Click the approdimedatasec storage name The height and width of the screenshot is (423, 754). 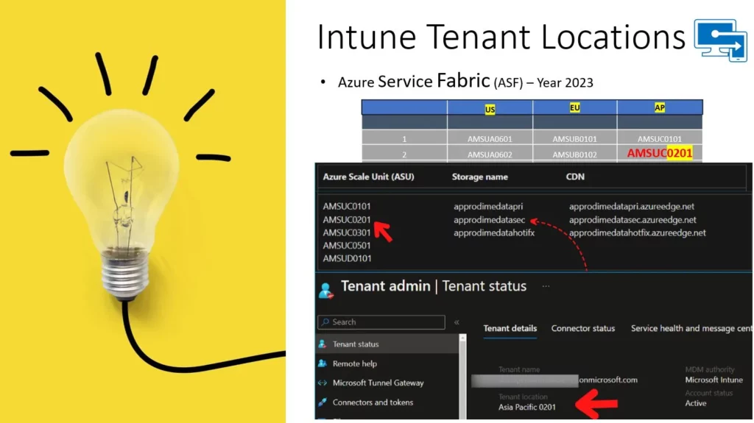tap(489, 220)
